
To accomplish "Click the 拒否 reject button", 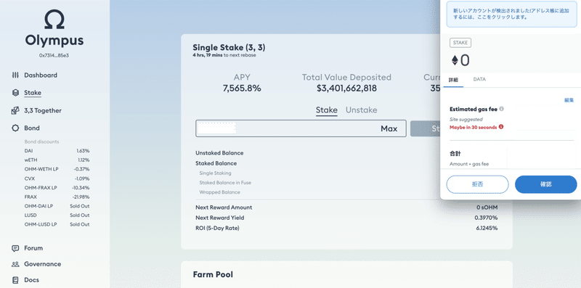I will tap(477, 184).
